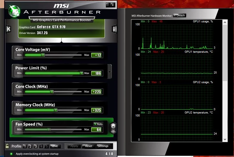
Task: Open the information panel via the i button
Action: [x=114, y=29]
